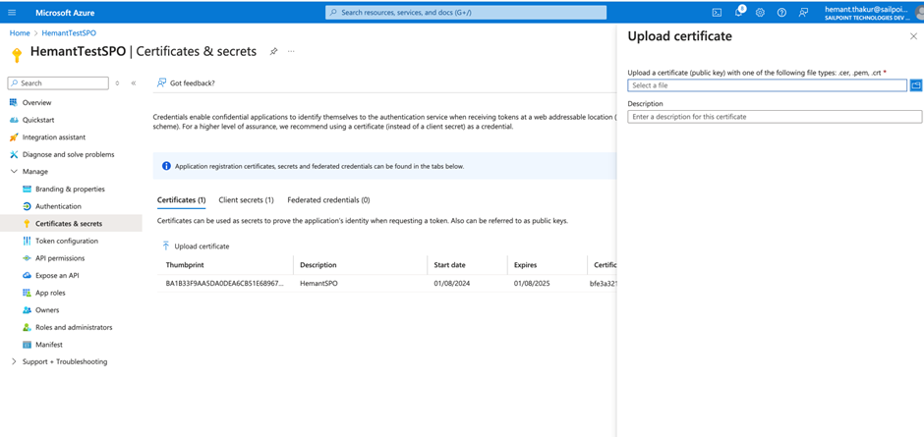Collapse the left navigation with double chevron
The width and height of the screenshot is (924, 437).
pyautogui.click(x=134, y=83)
